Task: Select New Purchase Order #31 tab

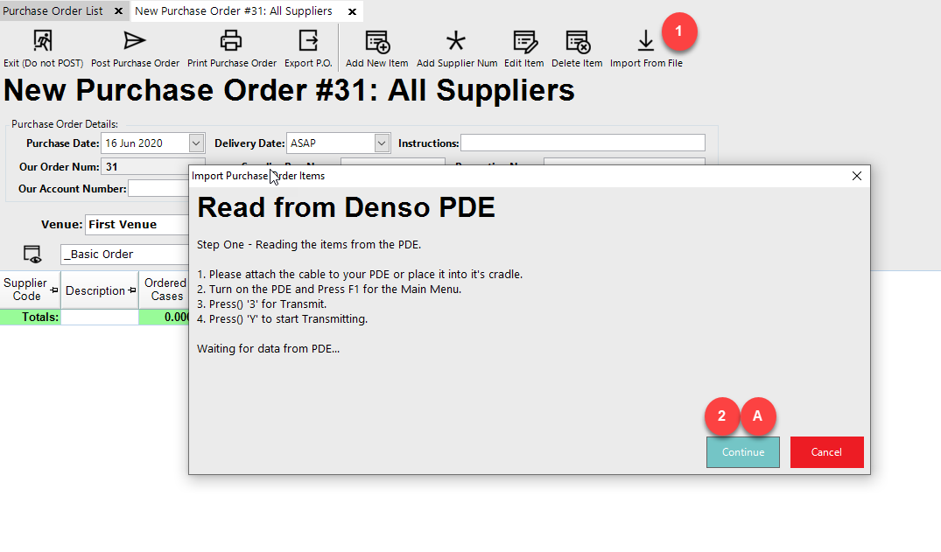Action: [234, 10]
